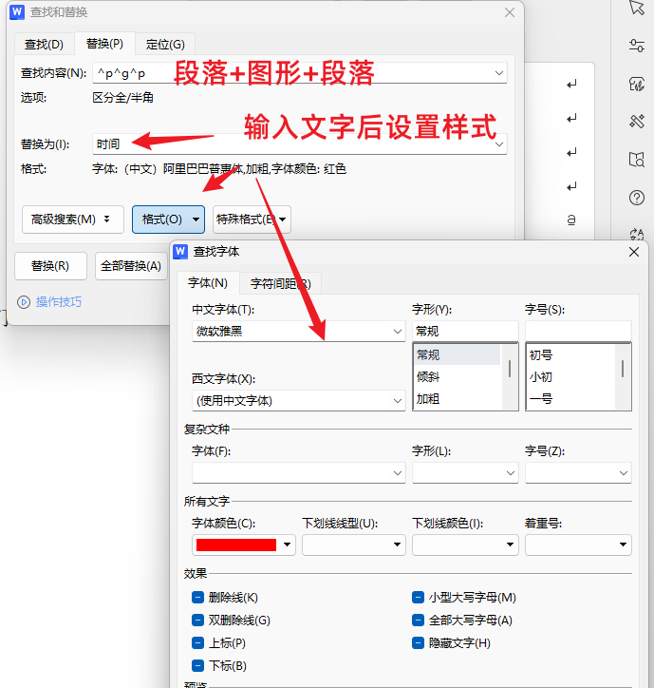Toggle the 隐藏文字(H) checkbox
The width and height of the screenshot is (654, 688).
(418, 642)
